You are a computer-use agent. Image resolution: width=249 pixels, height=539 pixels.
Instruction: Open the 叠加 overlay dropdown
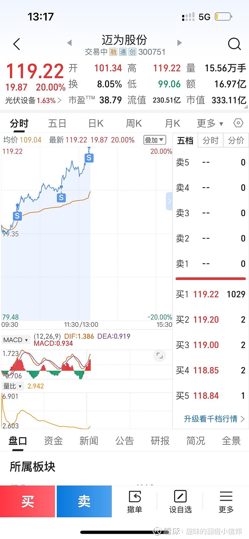[154, 140]
